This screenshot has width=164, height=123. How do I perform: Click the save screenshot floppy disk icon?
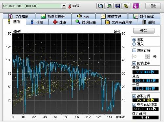pos(118,6)
